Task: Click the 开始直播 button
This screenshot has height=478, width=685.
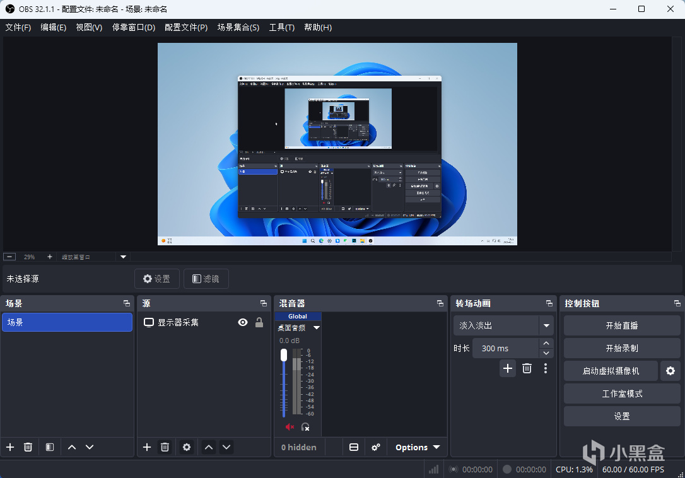Action: pos(622,325)
